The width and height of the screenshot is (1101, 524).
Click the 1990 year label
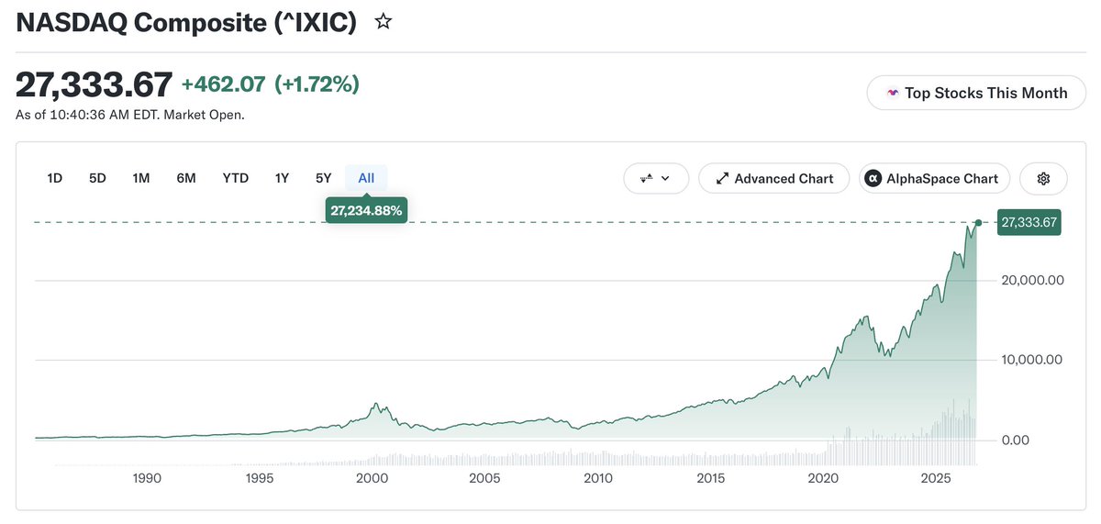(147, 478)
